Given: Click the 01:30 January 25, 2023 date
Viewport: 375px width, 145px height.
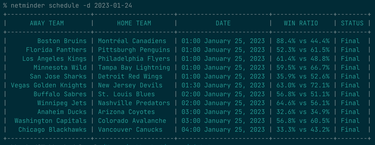Looking at the screenshot, I should pyautogui.click(x=223, y=85).
